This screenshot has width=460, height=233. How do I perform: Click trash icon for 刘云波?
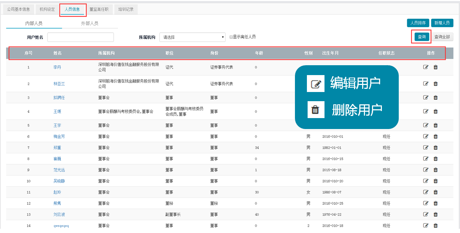pos(435,214)
